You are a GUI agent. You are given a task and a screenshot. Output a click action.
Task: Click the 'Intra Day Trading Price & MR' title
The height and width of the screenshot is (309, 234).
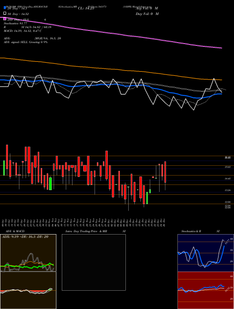[86, 231]
